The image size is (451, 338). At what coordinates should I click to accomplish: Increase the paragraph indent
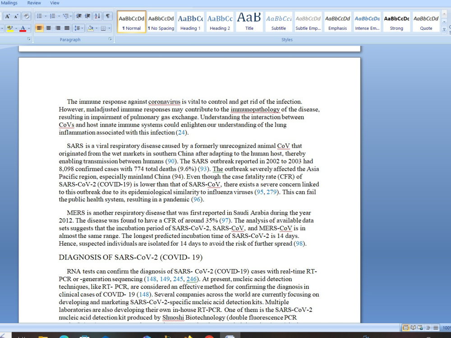88,16
